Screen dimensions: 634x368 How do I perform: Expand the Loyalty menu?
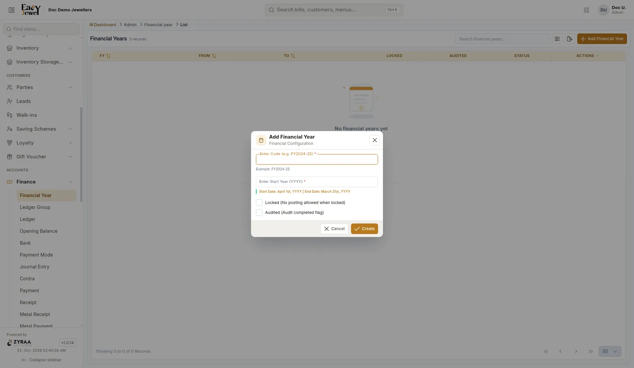[x=40, y=143]
